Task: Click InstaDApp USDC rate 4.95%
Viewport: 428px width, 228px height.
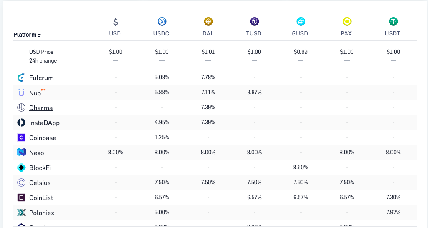Action: pyautogui.click(x=162, y=122)
